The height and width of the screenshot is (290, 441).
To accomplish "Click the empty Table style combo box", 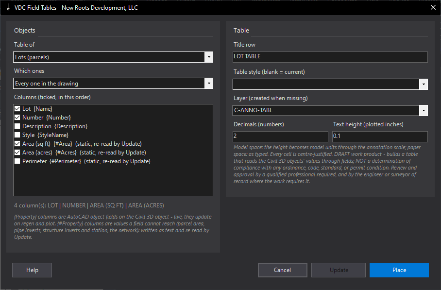I will click(330, 85).
